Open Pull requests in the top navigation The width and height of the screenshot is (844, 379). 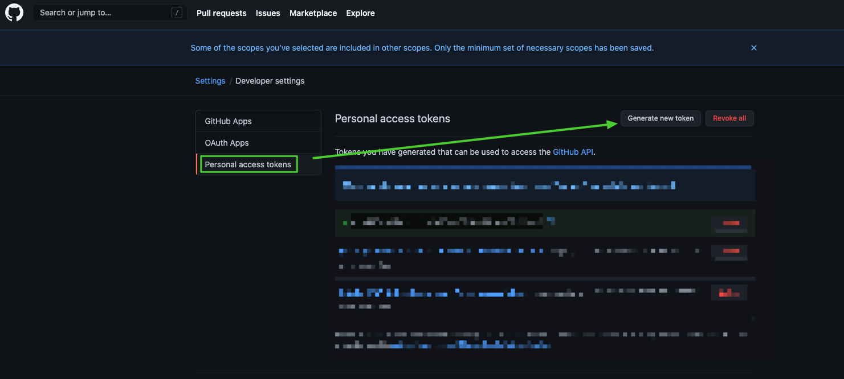tap(222, 13)
